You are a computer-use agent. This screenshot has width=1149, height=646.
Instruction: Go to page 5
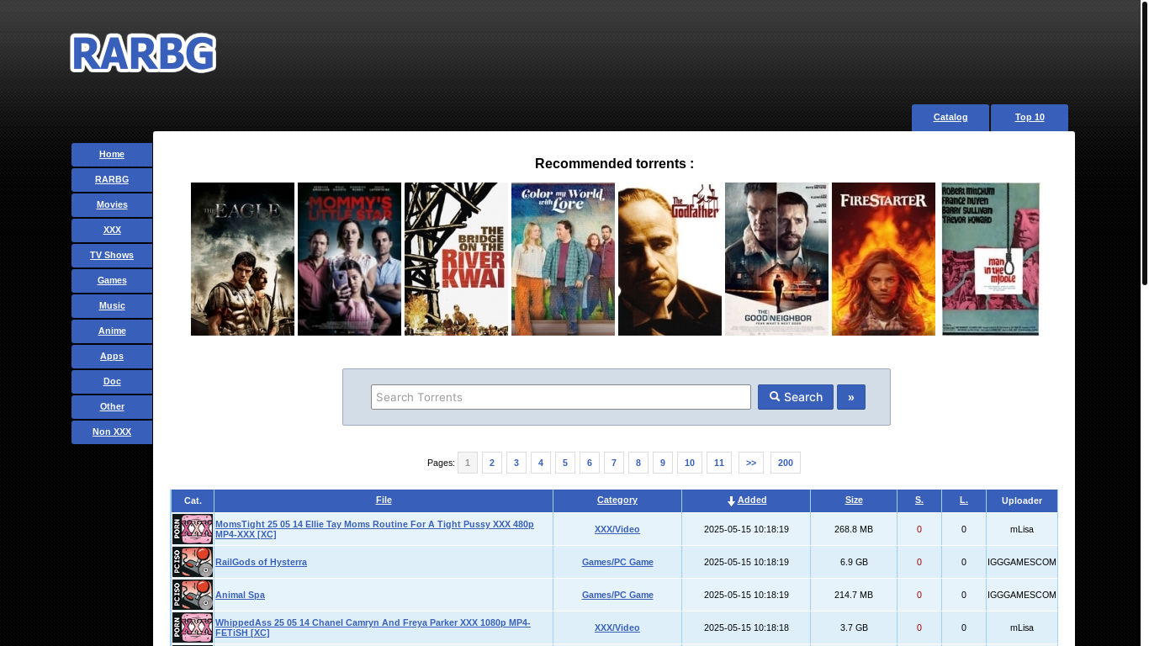point(565,463)
